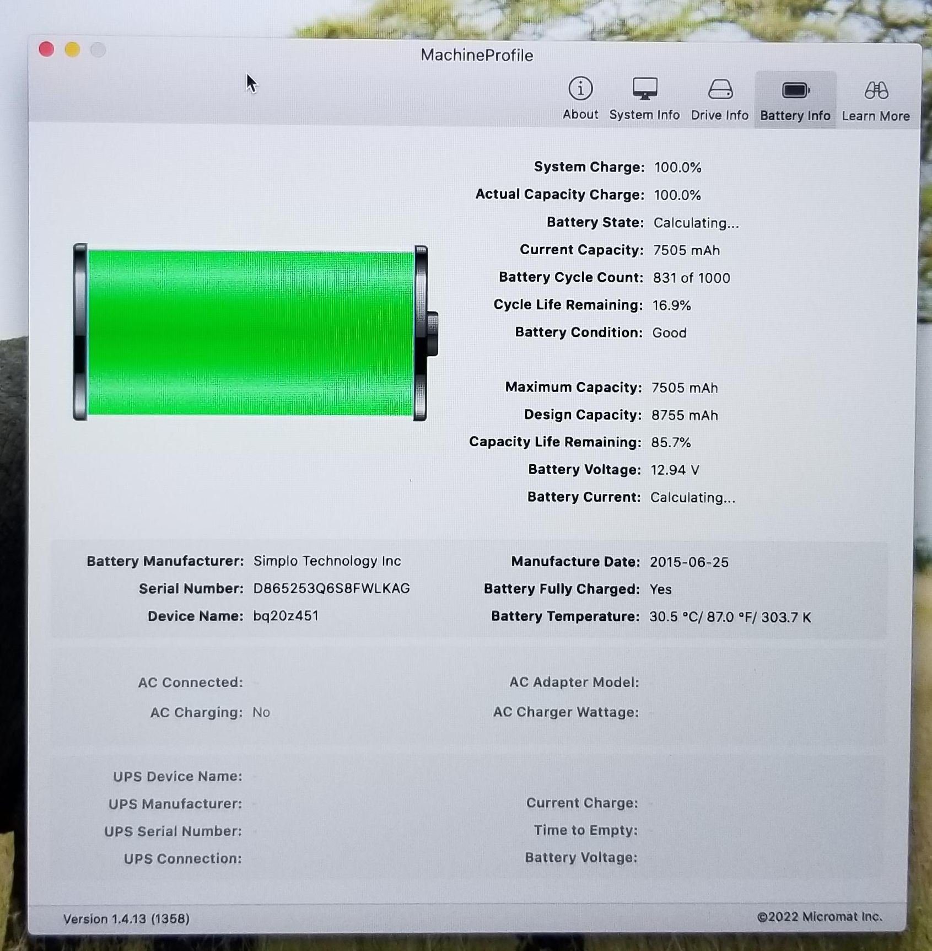Click the 12.94 V battery voltage value
This screenshot has height=951, width=932.
click(675, 470)
